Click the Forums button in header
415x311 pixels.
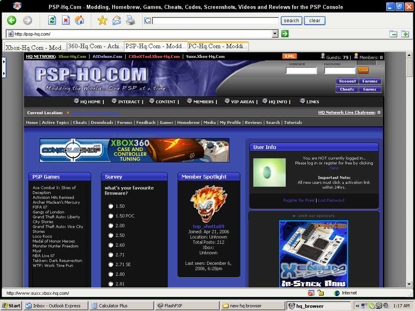point(370,81)
